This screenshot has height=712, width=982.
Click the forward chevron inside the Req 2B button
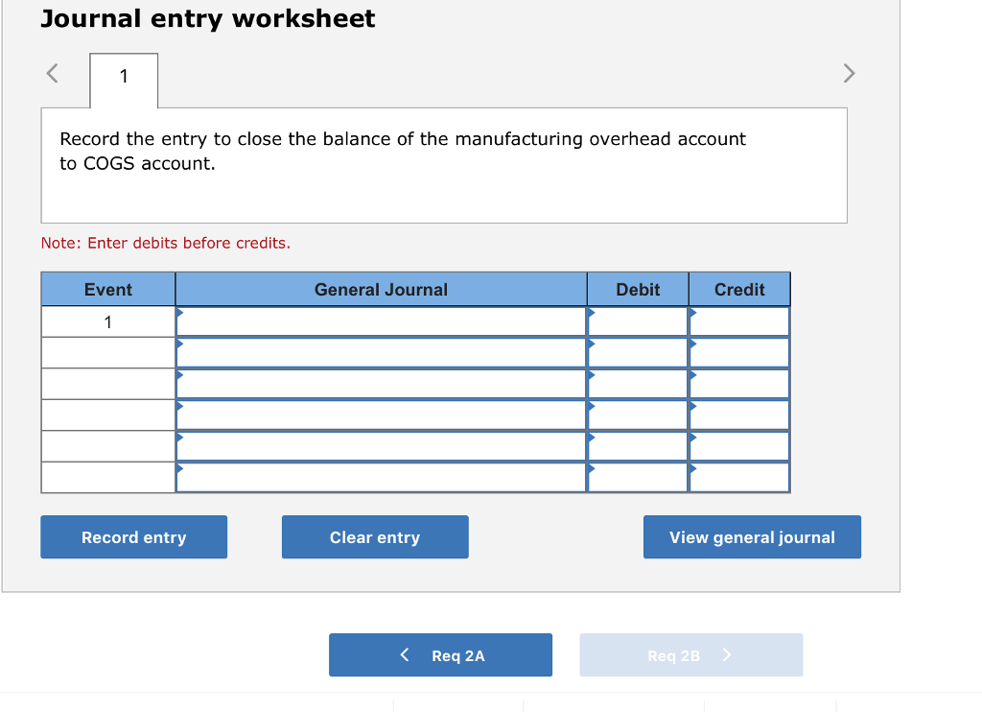coord(727,653)
